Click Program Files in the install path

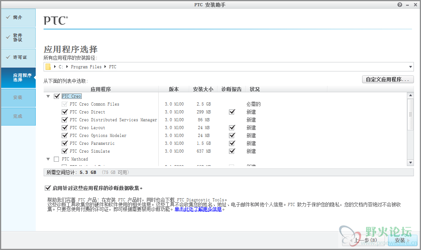click(86, 67)
